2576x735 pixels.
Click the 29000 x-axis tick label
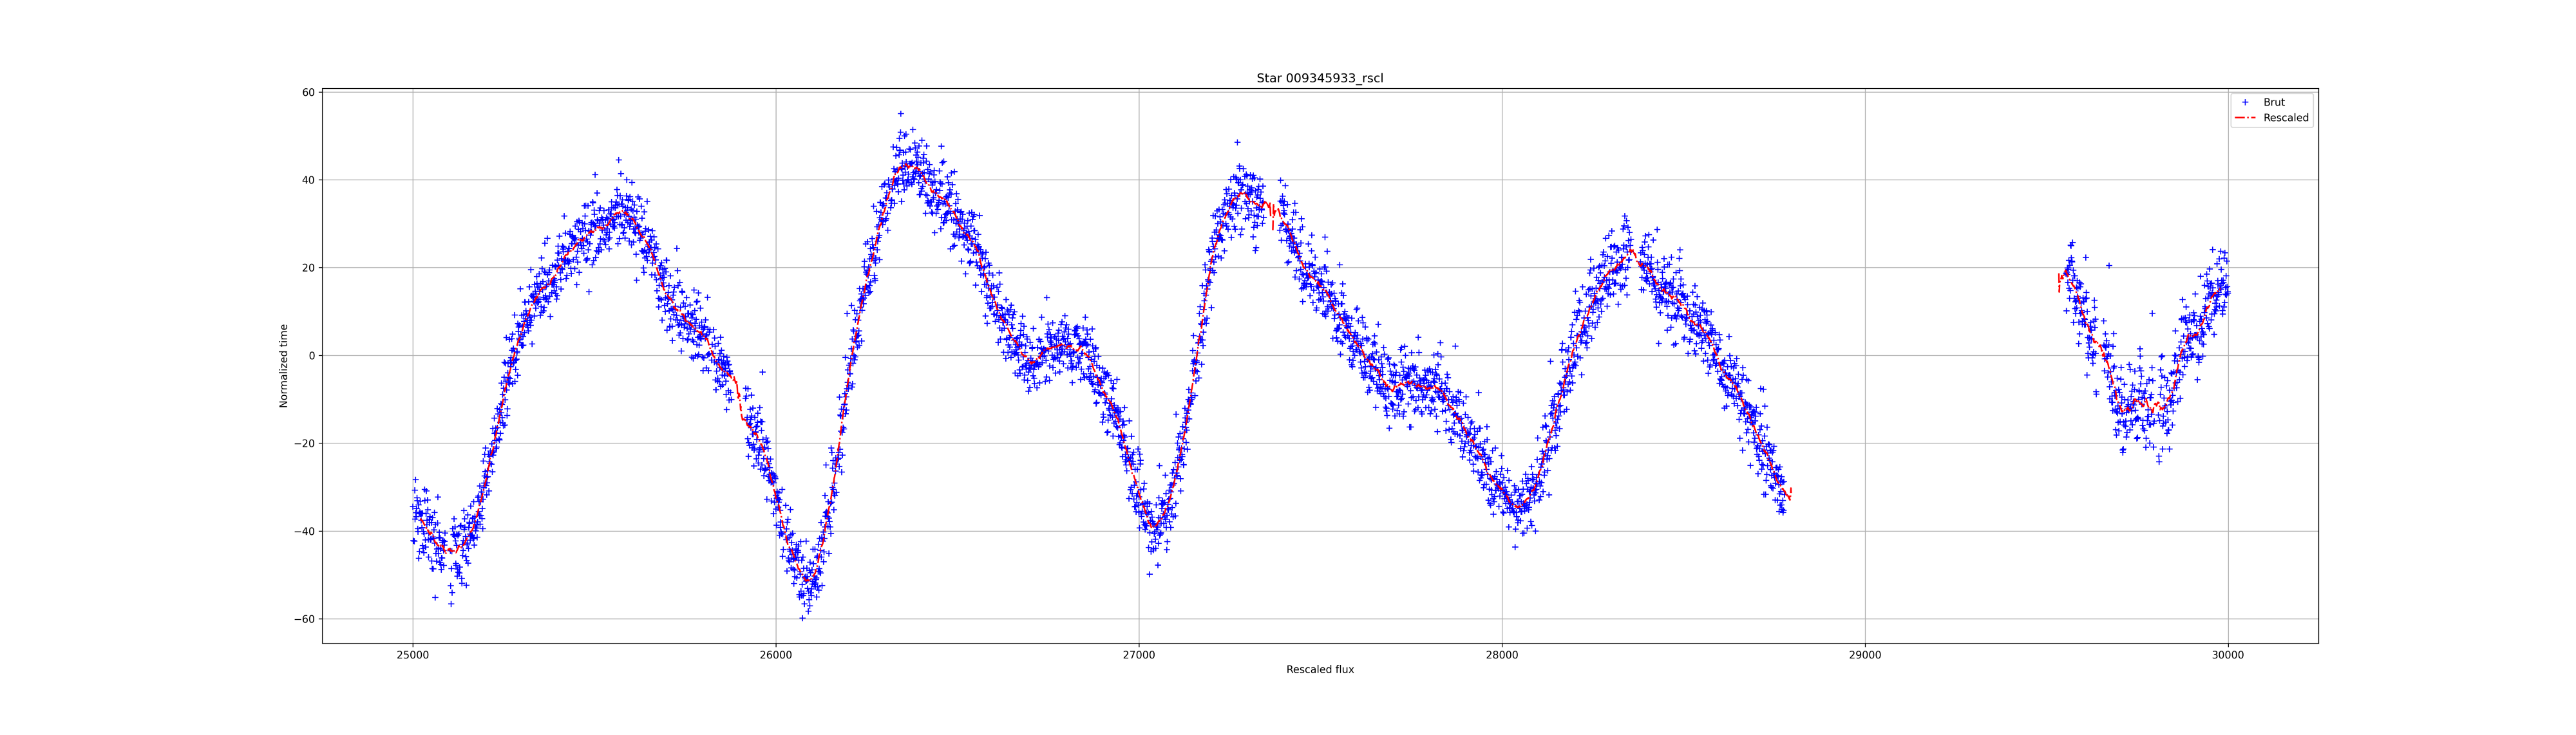pos(1864,656)
